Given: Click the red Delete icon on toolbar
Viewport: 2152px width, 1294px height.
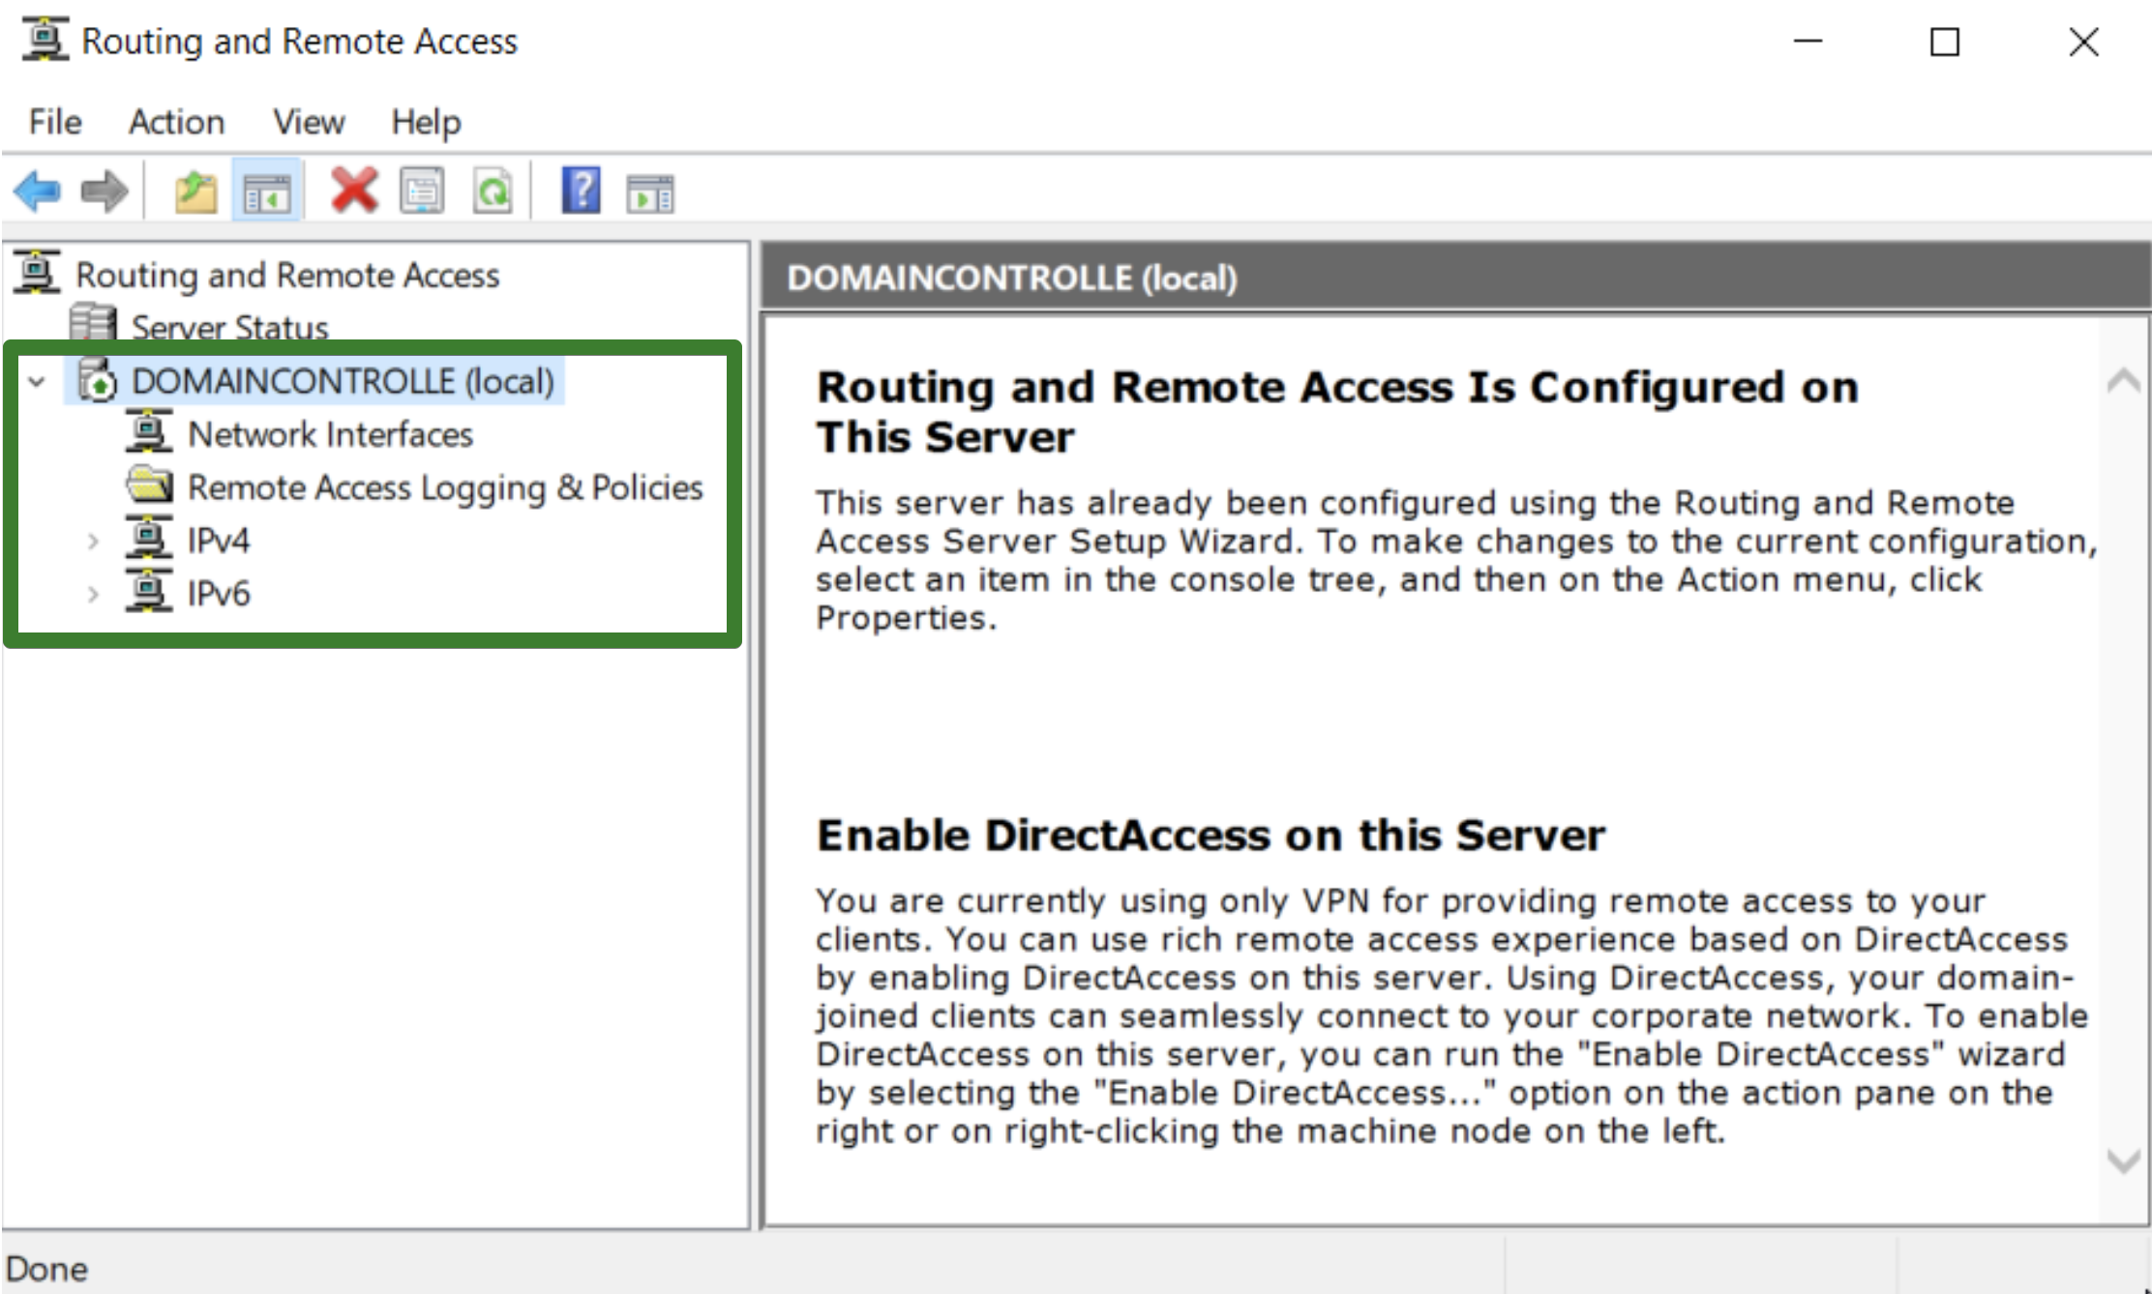Looking at the screenshot, I should pyautogui.click(x=353, y=190).
